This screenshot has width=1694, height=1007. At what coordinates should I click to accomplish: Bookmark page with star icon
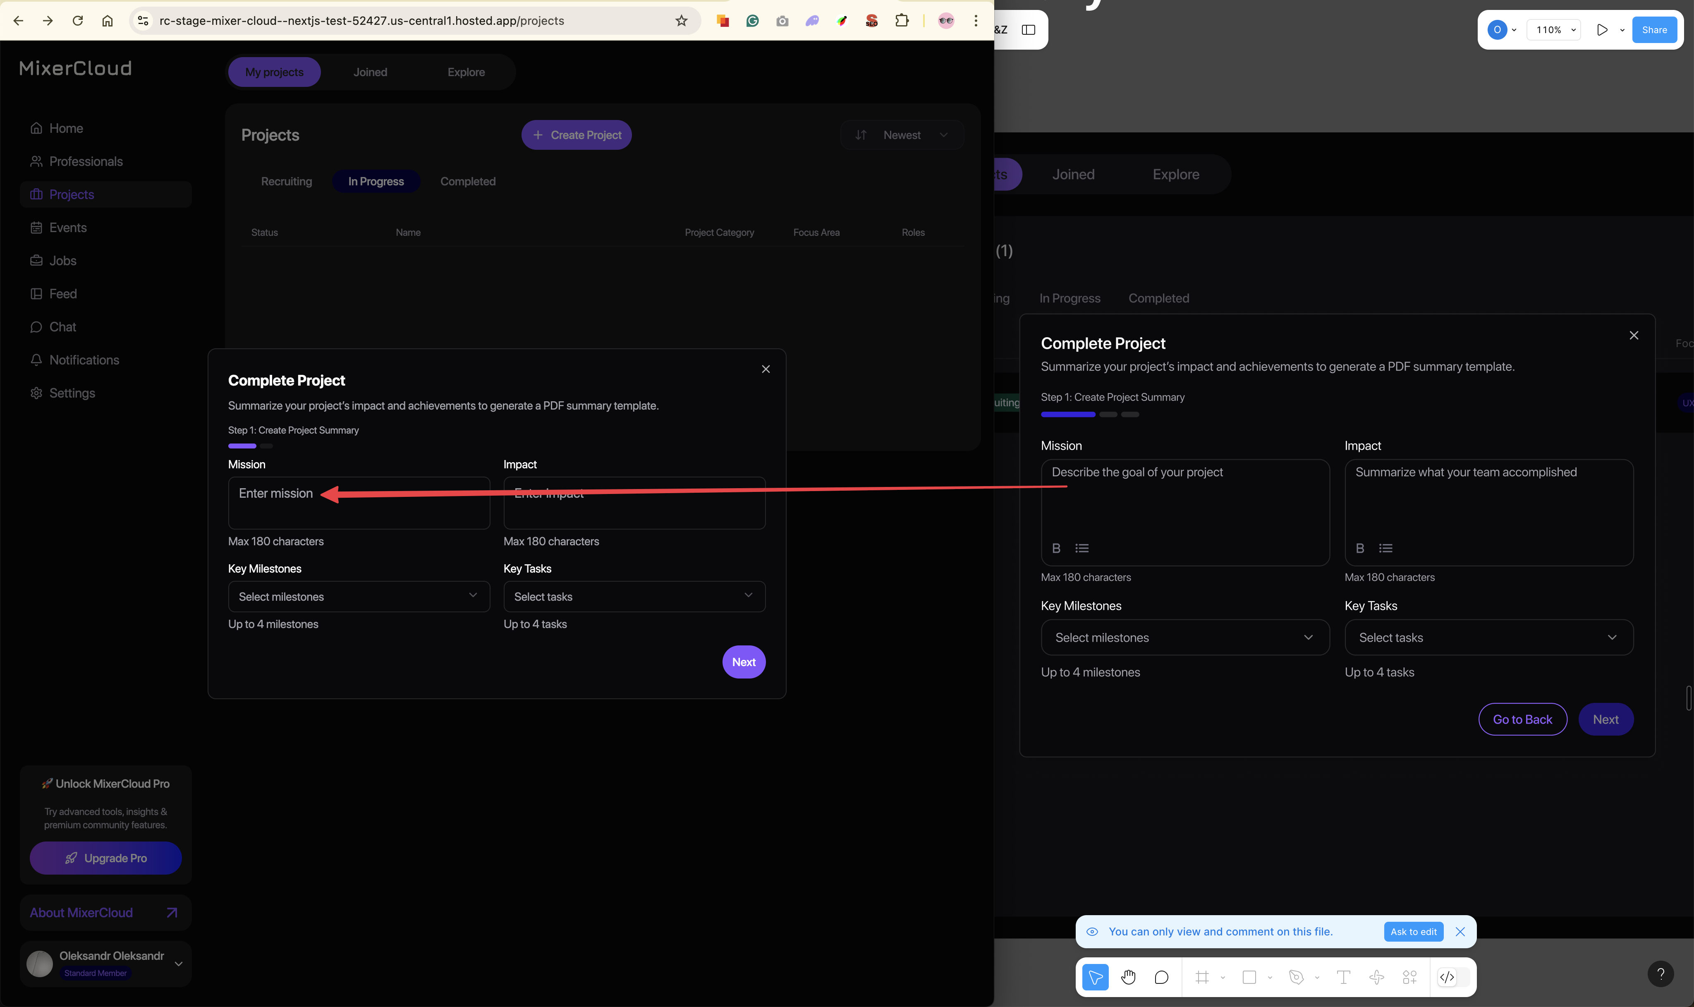coord(681,21)
